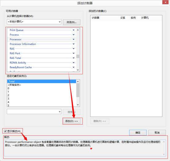
Task: Click the 计数器 column header
Action: click(105, 18)
